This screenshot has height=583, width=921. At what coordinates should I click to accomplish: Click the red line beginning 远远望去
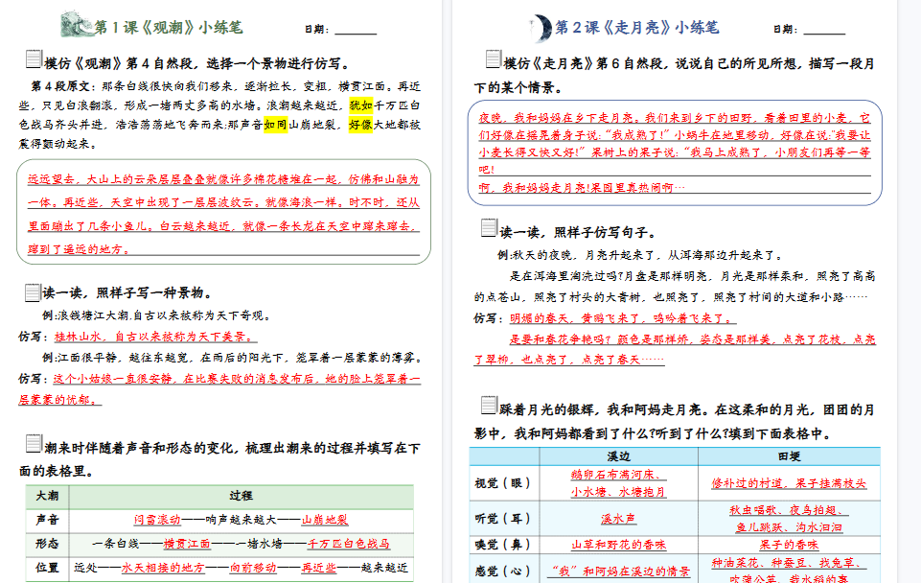[x=223, y=179]
